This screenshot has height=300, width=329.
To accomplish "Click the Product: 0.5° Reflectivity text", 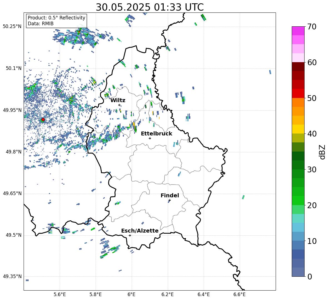I will [x=56, y=17].
